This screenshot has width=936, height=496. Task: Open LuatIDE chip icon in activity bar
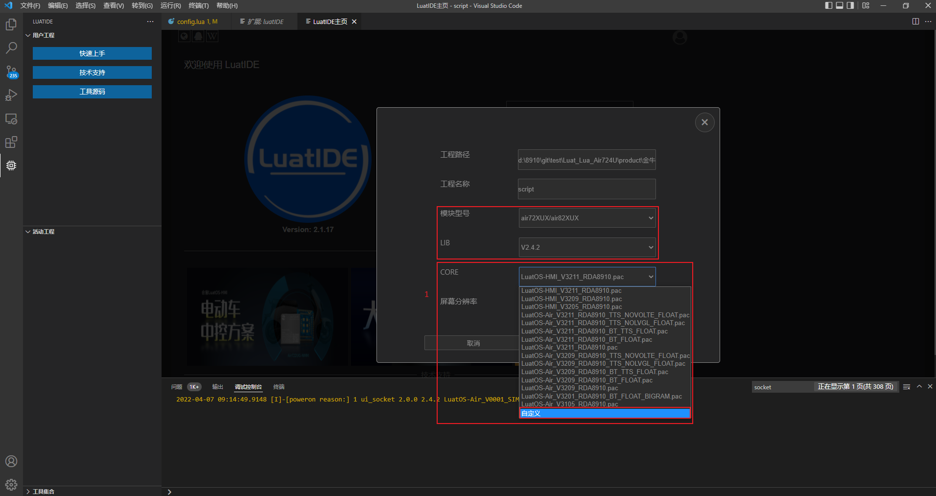click(x=11, y=165)
